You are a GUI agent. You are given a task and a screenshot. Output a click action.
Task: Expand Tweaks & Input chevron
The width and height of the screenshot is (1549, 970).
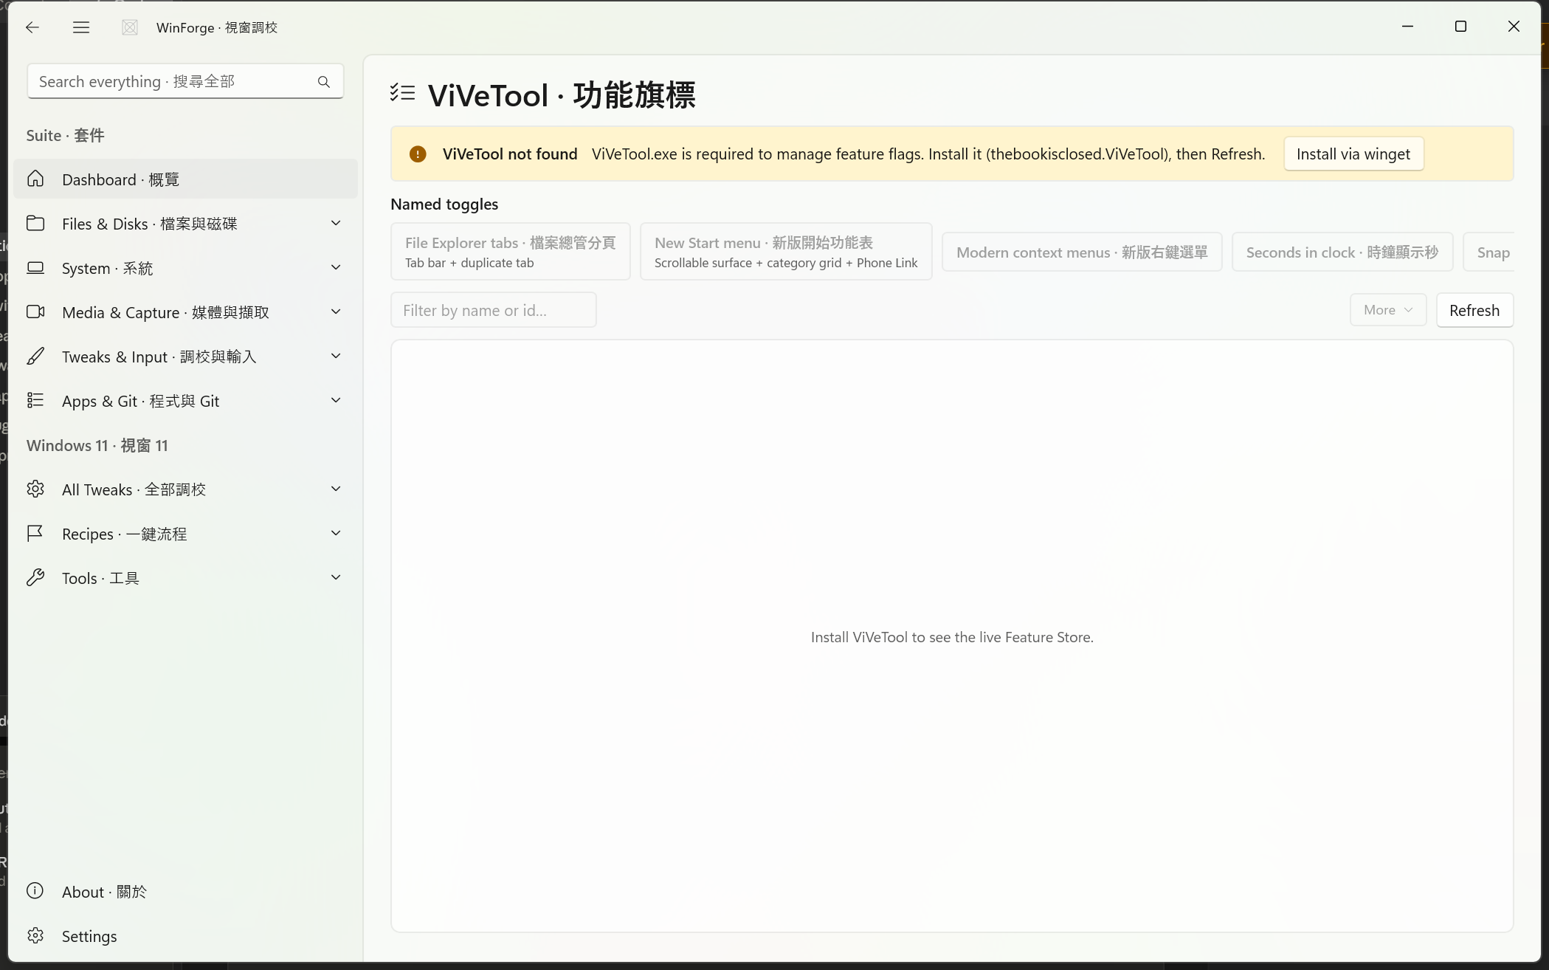(x=336, y=356)
